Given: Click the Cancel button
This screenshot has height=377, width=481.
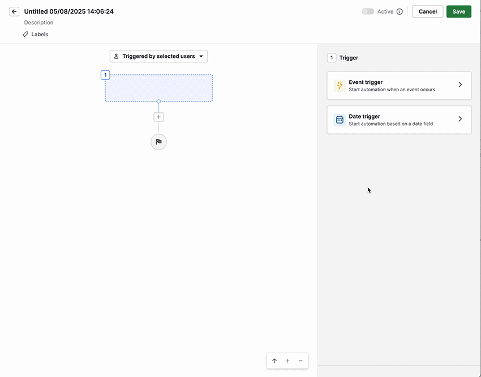Looking at the screenshot, I should pos(427,11).
